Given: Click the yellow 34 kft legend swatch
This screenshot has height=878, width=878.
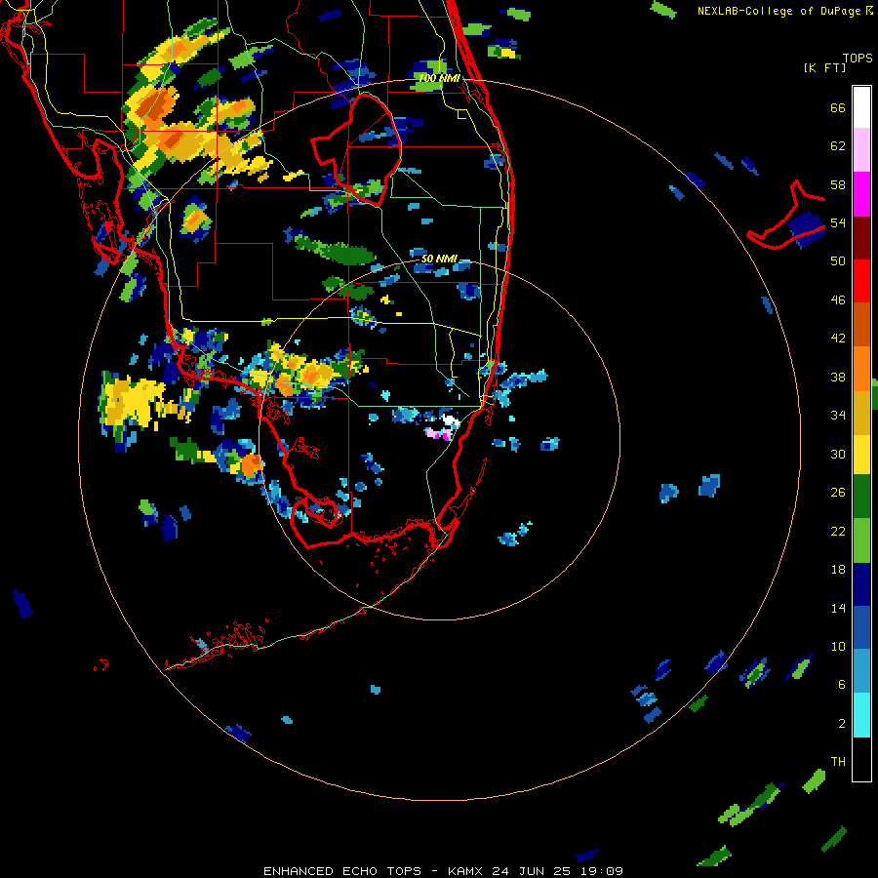Looking at the screenshot, I should click(x=861, y=455).
